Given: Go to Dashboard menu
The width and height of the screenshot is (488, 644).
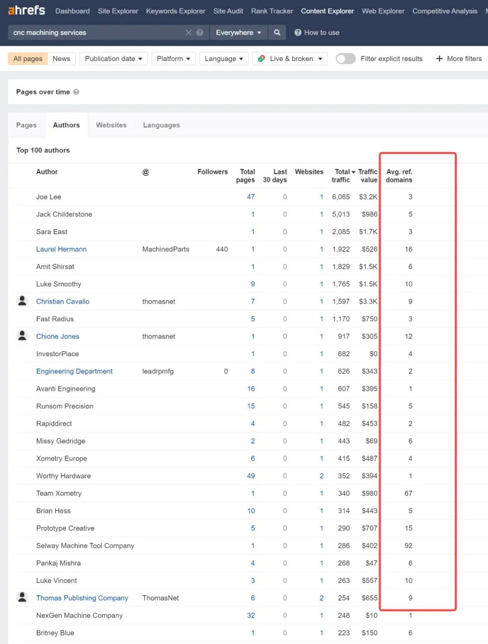Looking at the screenshot, I should click(72, 11).
